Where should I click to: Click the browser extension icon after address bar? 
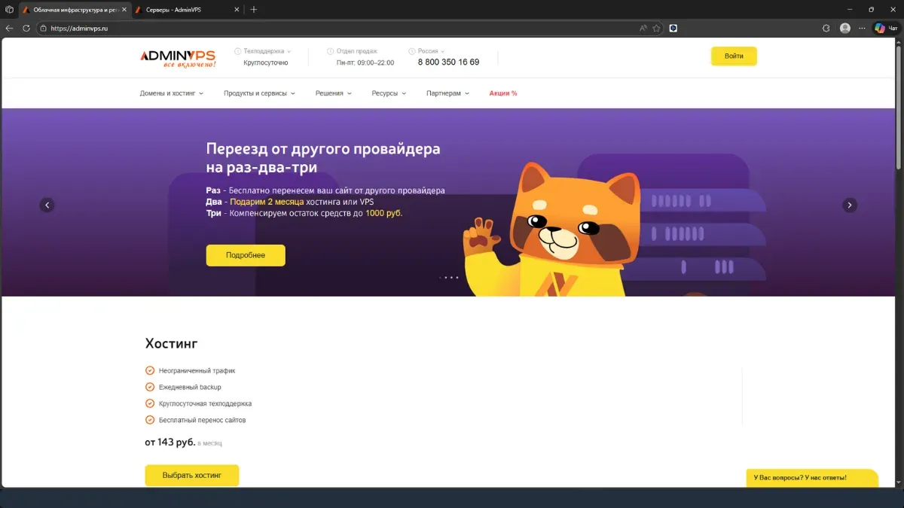click(673, 28)
